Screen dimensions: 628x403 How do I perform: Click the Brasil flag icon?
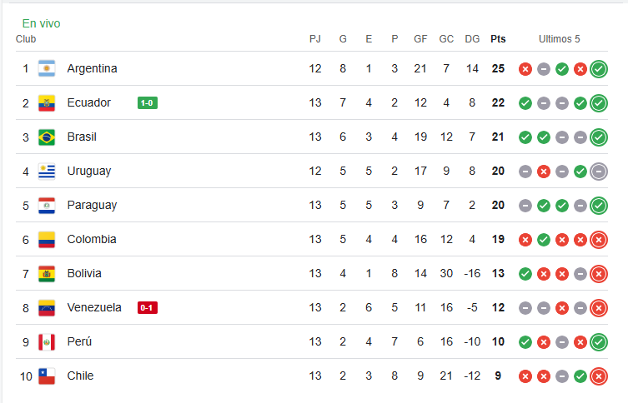pos(47,137)
